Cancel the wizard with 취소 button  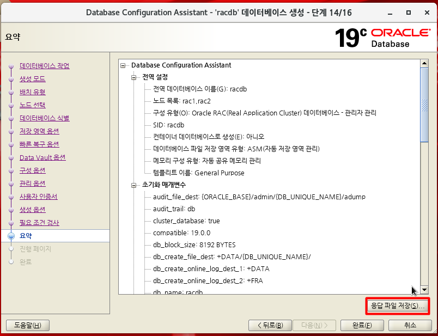[410, 325]
